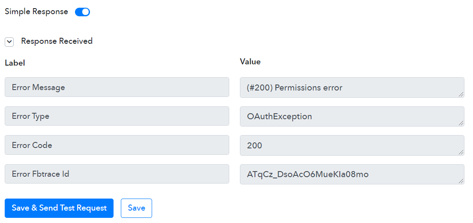Select the Error Message label field
Image resolution: width=473 pixels, height=223 pixels.
pyautogui.click(x=117, y=87)
